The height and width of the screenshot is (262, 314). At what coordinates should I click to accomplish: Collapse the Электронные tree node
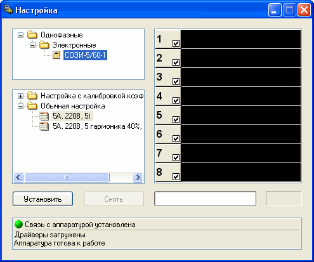[32, 45]
